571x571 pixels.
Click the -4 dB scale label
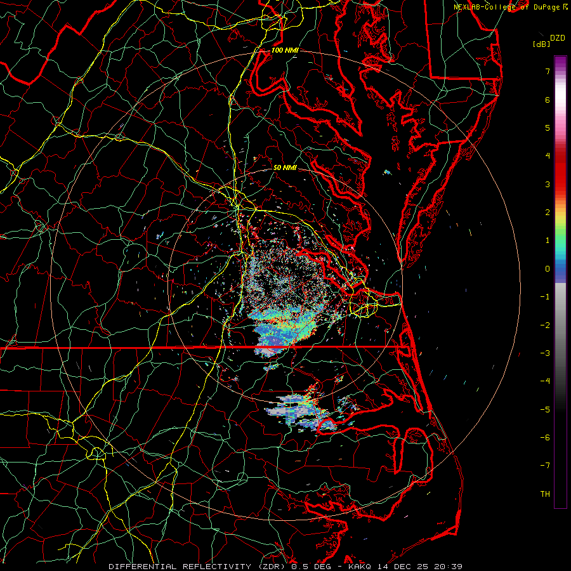click(545, 381)
